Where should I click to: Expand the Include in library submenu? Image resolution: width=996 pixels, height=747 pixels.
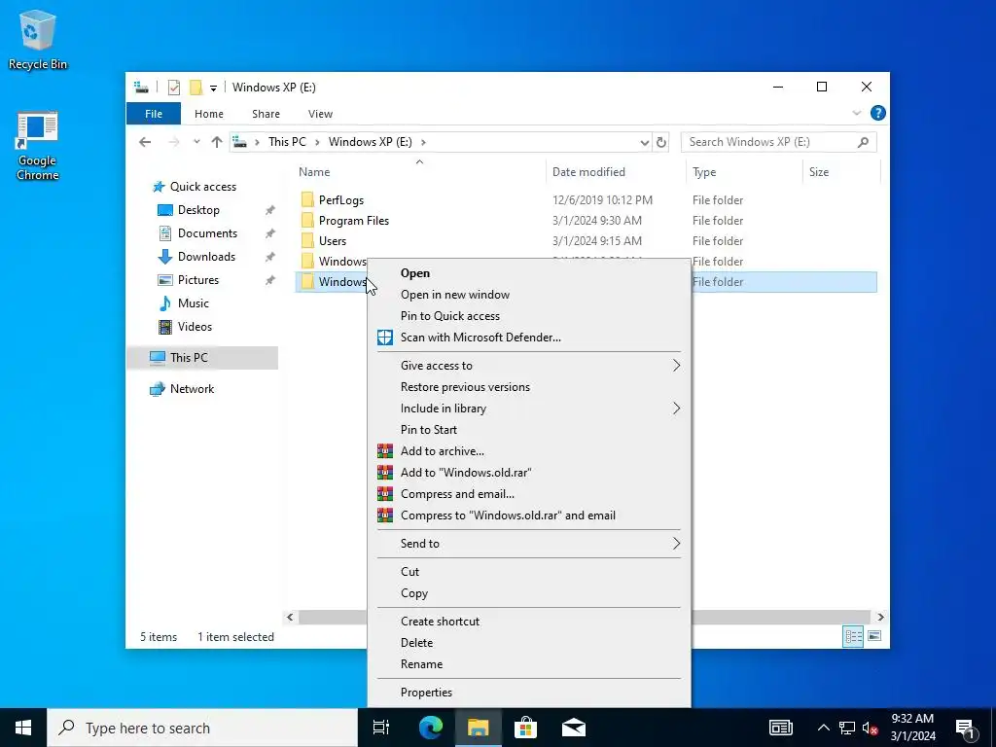click(528, 409)
